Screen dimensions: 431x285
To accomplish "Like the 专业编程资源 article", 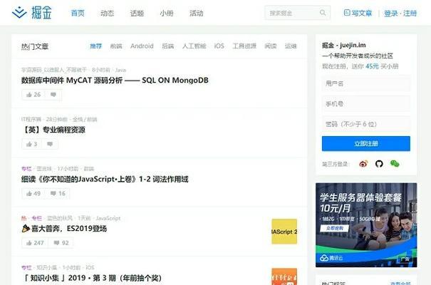I will pos(31,144).
